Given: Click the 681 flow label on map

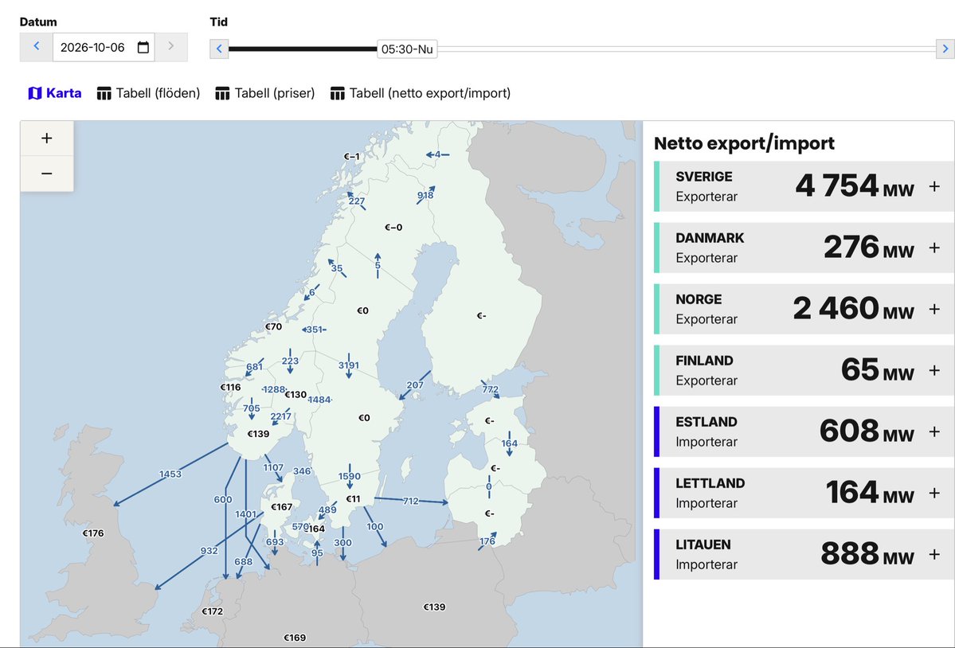Looking at the screenshot, I should click(255, 366).
